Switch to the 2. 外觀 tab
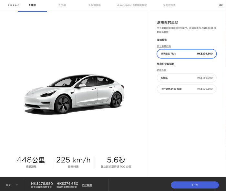This screenshot has width=226, height=191. pos(62,5)
